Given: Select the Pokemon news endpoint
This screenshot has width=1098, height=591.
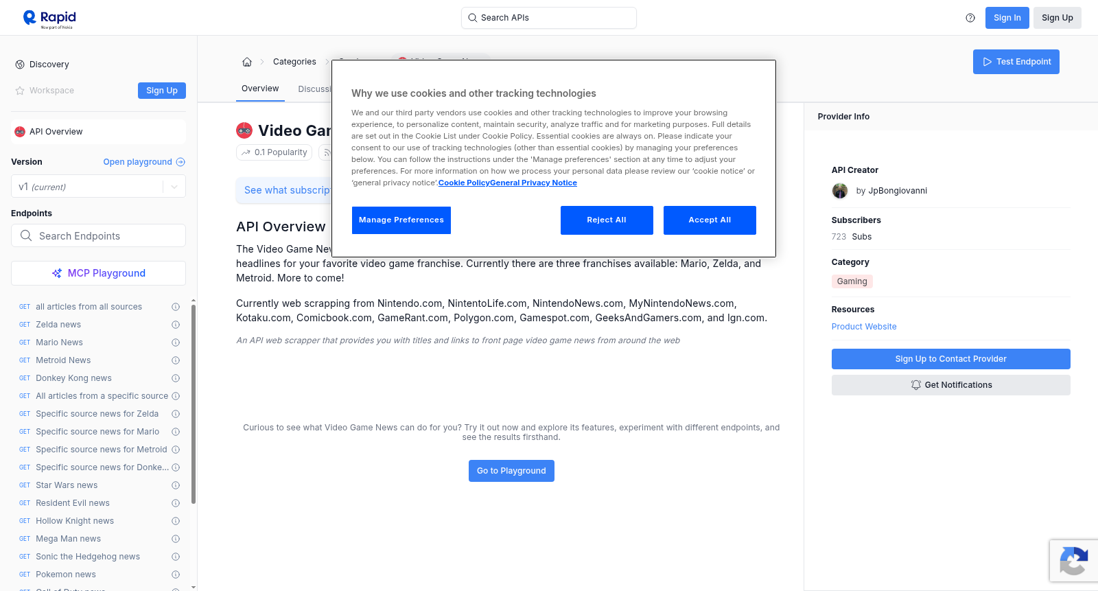Looking at the screenshot, I should (x=66, y=575).
